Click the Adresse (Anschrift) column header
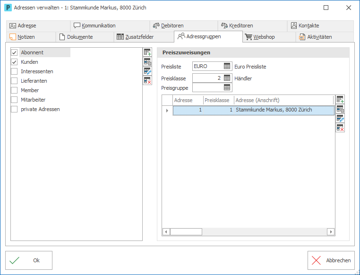This screenshot has height=275, width=360. (283, 100)
